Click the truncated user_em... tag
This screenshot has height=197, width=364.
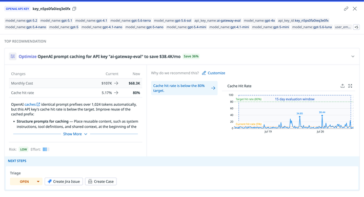(342, 27)
